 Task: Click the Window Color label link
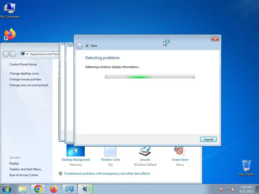pyautogui.click(x=111, y=160)
